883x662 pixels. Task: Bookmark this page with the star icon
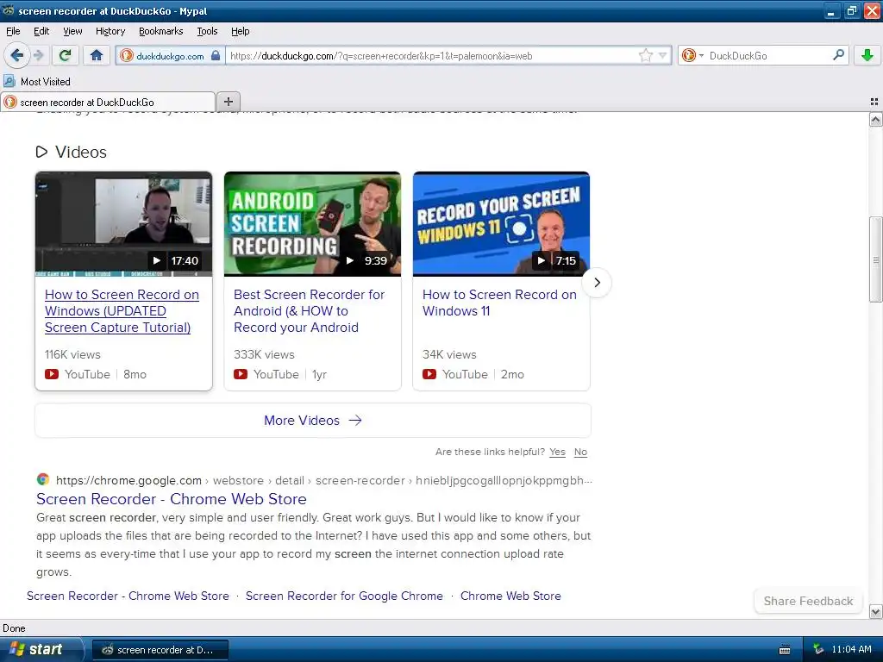coord(645,55)
